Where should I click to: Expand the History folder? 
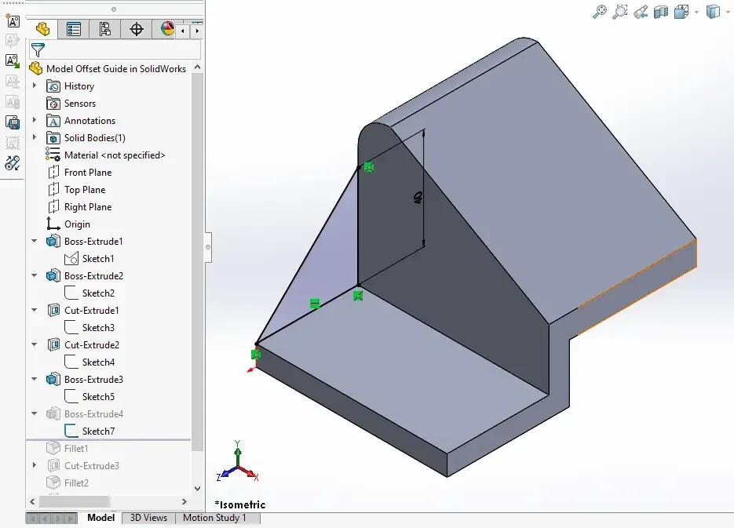coord(35,86)
